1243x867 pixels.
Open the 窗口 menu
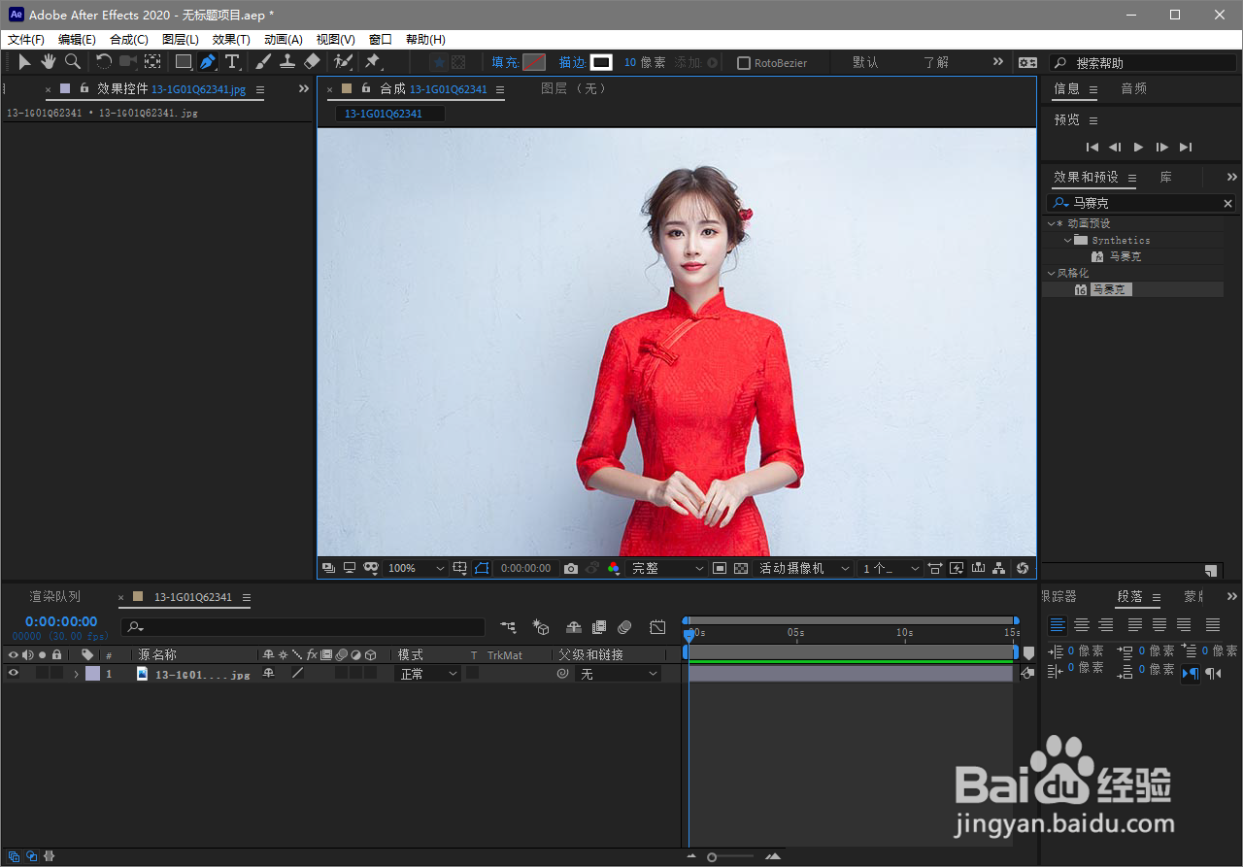point(381,40)
